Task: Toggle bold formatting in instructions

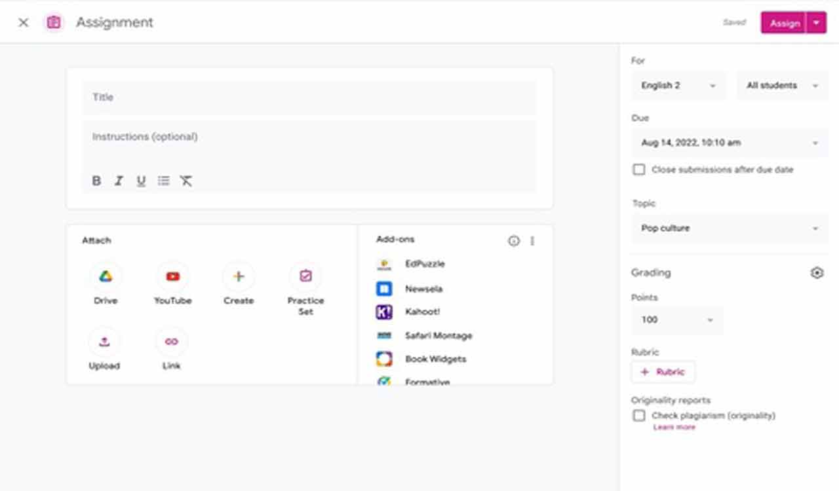Action: 96,181
